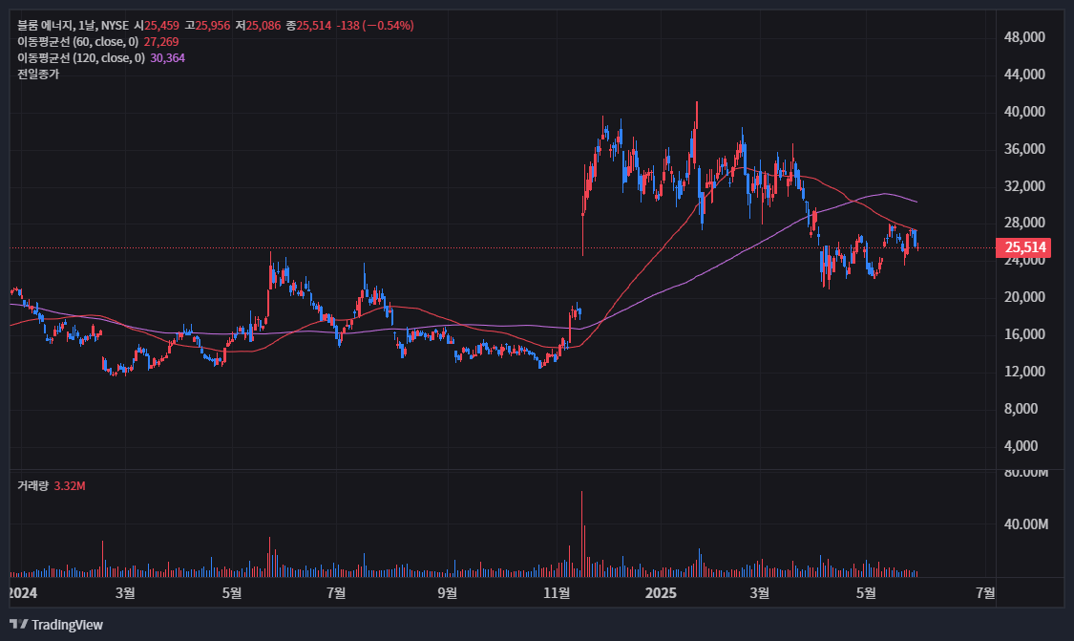This screenshot has height=641, width=1074.
Task: Click the 16,000 price axis label
Action: 1024,333
